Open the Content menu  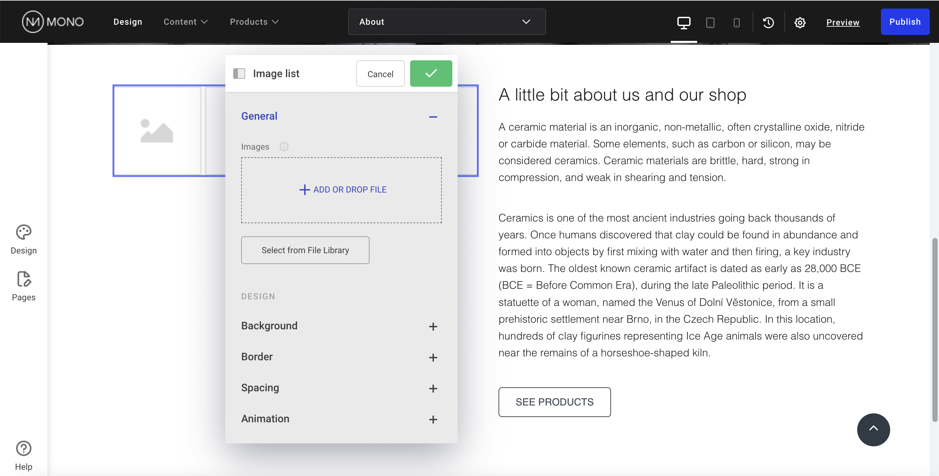pyautogui.click(x=185, y=22)
